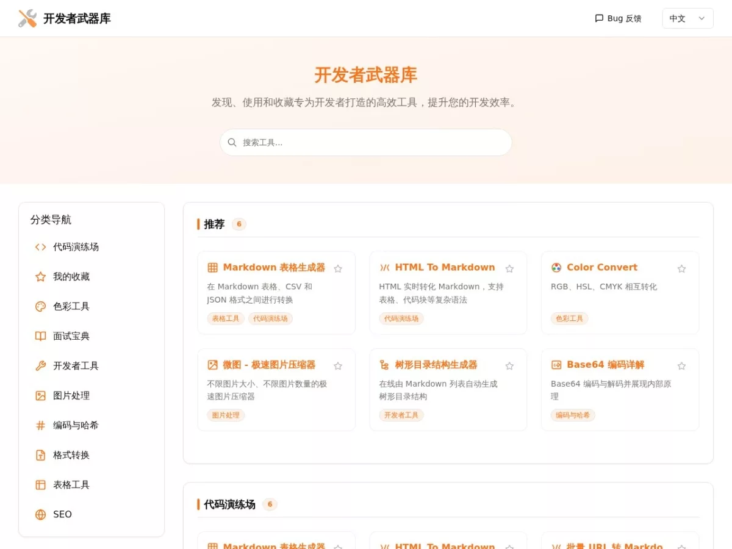Click HTML To Markdown card icon in 推荐
Viewport: 732px width, 549px height.
pyautogui.click(x=384, y=267)
